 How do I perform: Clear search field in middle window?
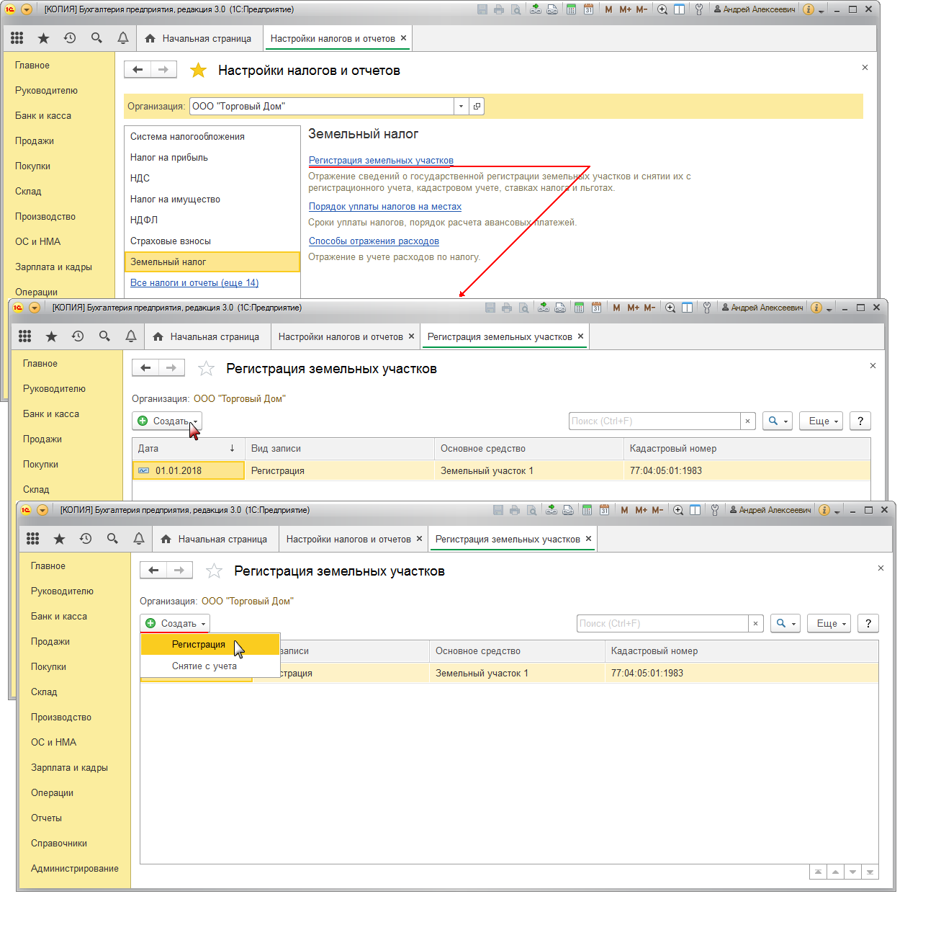[747, 421]
